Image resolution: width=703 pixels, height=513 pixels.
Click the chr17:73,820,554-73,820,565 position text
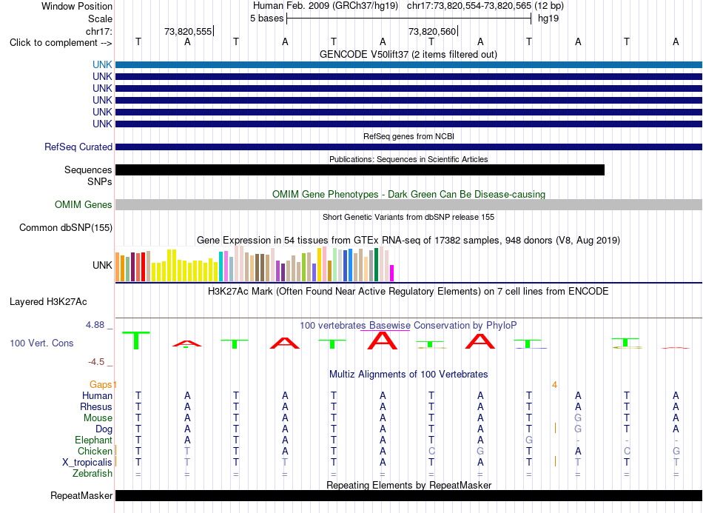pos(469,6)
